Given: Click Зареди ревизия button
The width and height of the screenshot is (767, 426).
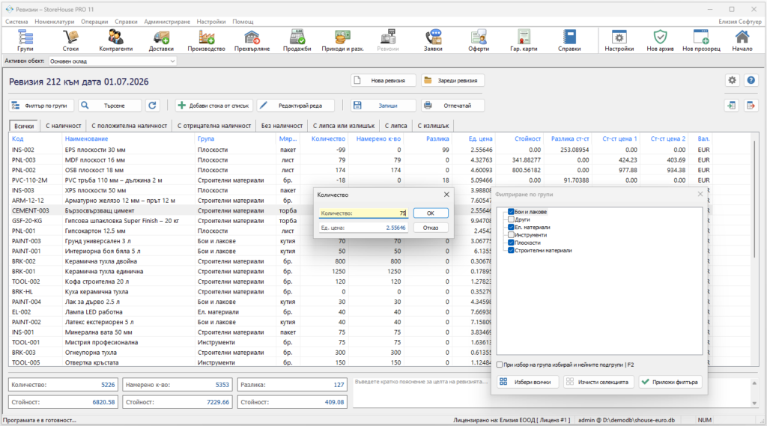Looking at the screenshot, I should click(452, 80).
